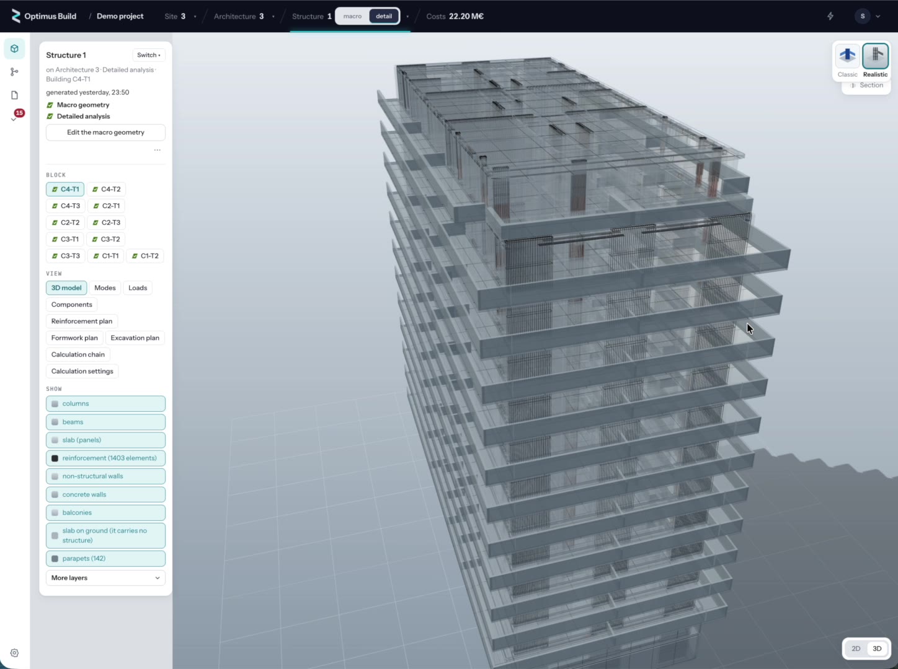Toggle the balconies layer
Image resolution: width=898 pixels, height=669 pixels.
pyautogui.click(x=105, y=513)
